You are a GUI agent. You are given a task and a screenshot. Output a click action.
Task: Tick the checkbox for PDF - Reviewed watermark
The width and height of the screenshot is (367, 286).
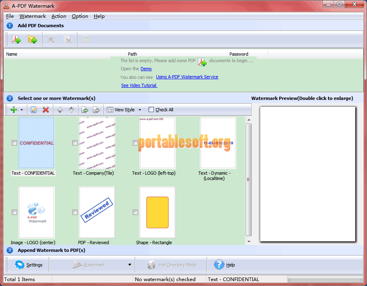point(75,212)
